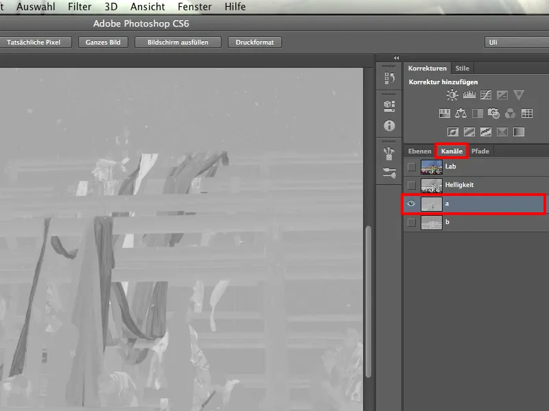The image size is (549, 411).
Task: Select the b channel thumbnail
Action: point(432,223)
